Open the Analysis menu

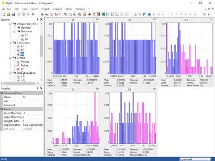pyautogui.click(x=57, y=9)
